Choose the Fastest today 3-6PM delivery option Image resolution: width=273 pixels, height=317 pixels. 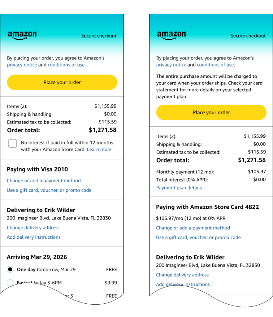tap(10, 283)
